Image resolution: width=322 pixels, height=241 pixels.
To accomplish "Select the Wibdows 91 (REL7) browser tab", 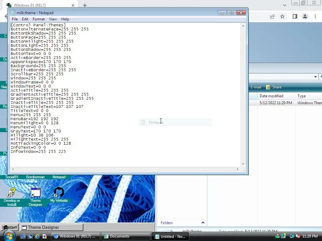I will (x=40, y=5).
